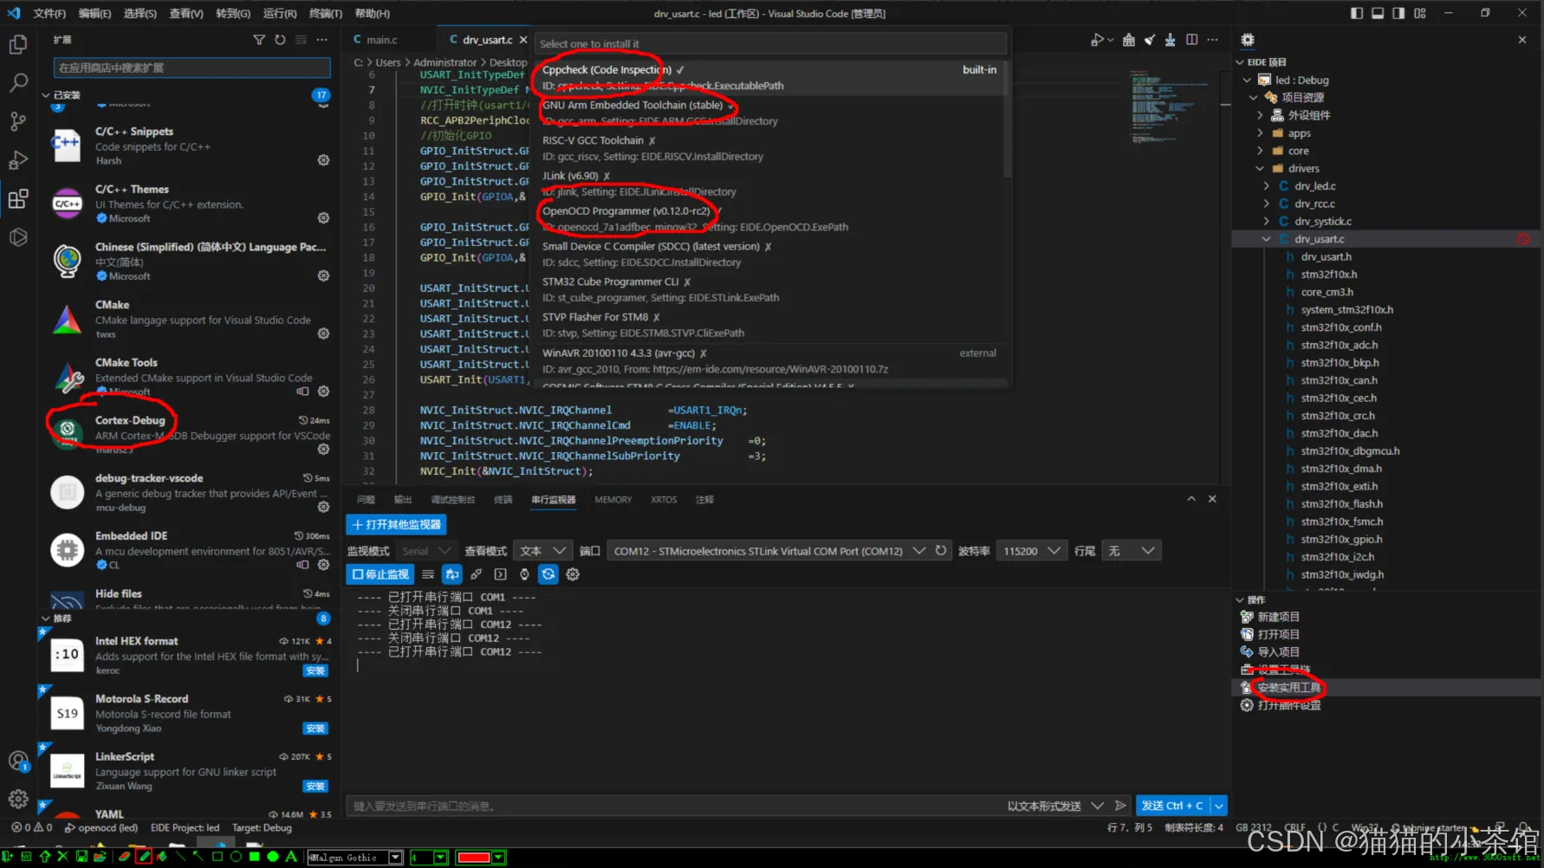Screen dimensions: 1544x868
Task: Open the 行尾 line ending dropdown
Action: point(1132,551)
